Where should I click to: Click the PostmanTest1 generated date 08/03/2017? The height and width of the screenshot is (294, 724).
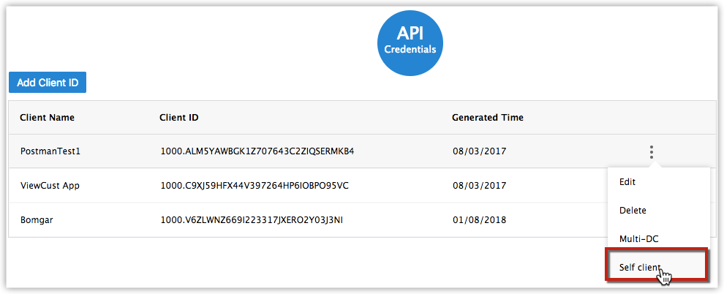479,151
